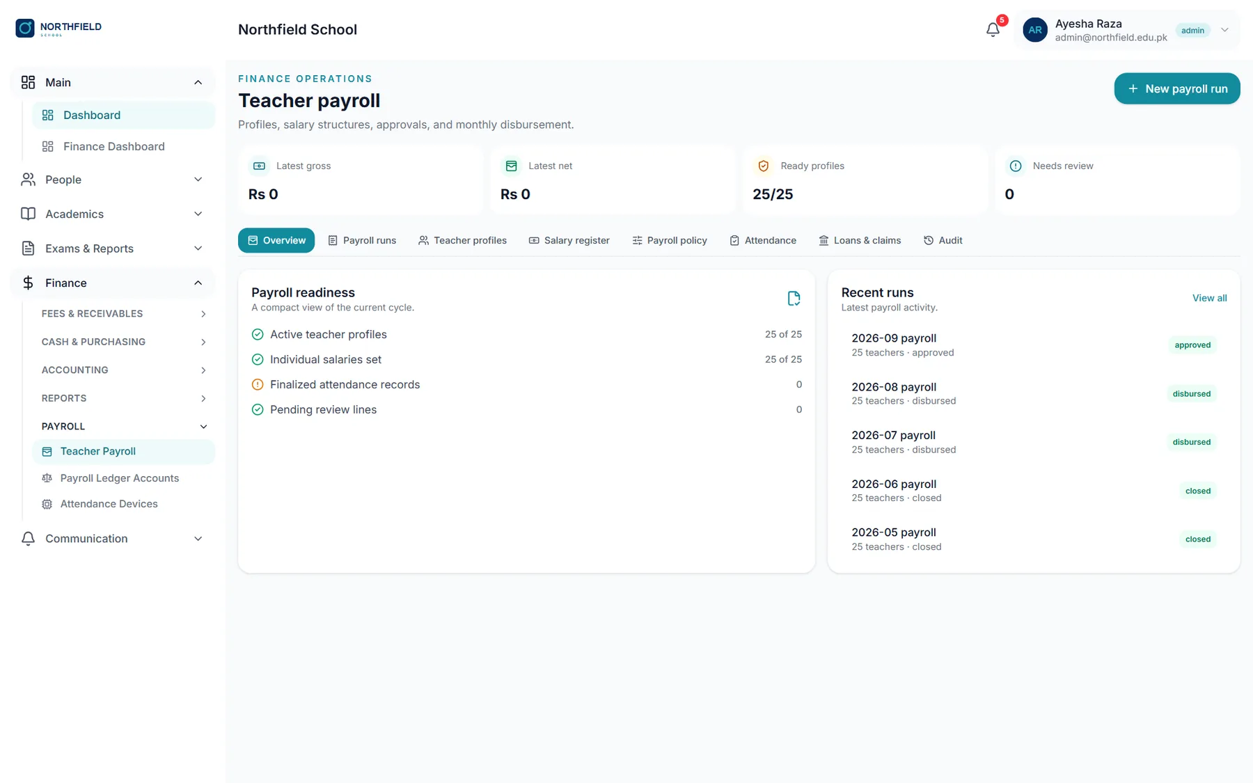Go to the Audit tab
The image size is (1253, 783).
click(x=943, y=240)
